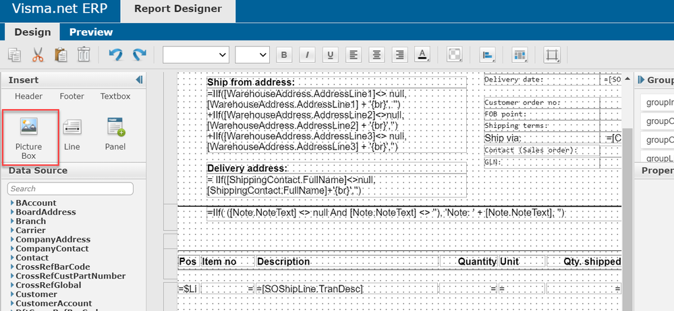The height and width of the screenshot is (311, 674).
Task: Select the ShippingContact.FullName expression box
Action: pyautogui.click(x=337, y=185)
